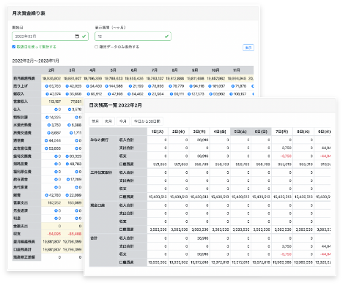
Task: Click plus icon for 雑収入 in 10月 column
Action: [210, 94]
